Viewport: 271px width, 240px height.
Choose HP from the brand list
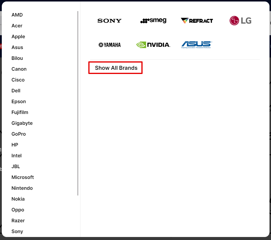click(x=15, y=145)
